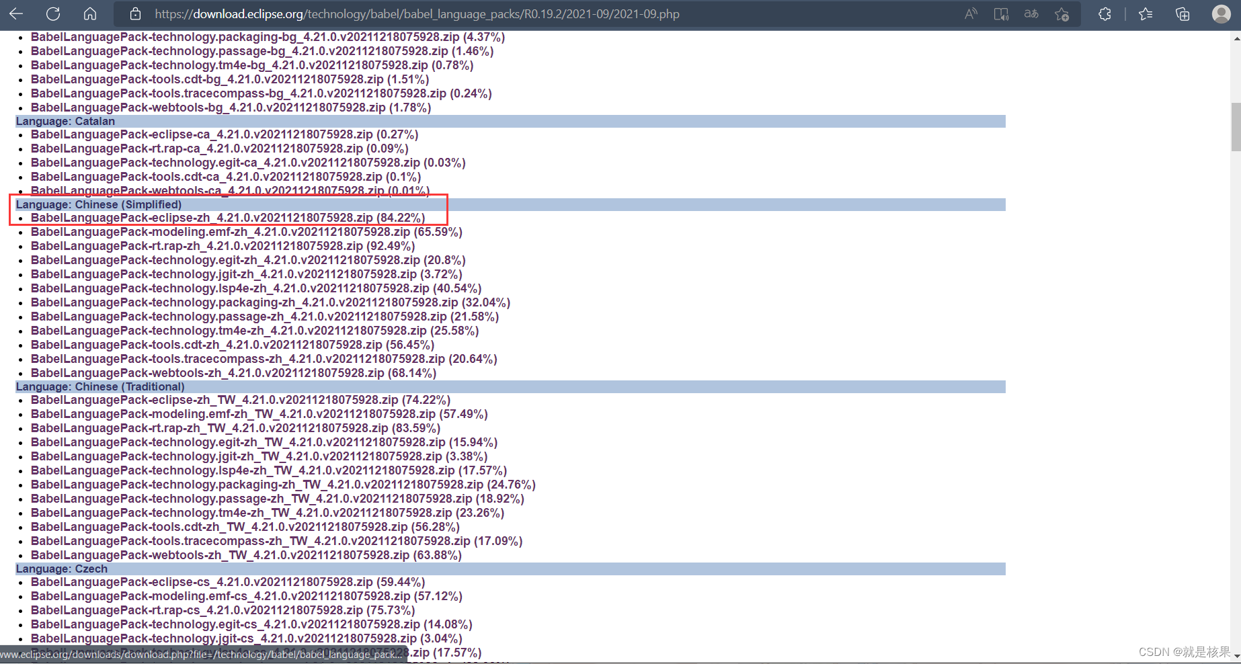
Task: Download BabelLanguagePack-technology.tm4e-zh 25.58% zip
Action: pyautogui.click(x=255, y=331)
